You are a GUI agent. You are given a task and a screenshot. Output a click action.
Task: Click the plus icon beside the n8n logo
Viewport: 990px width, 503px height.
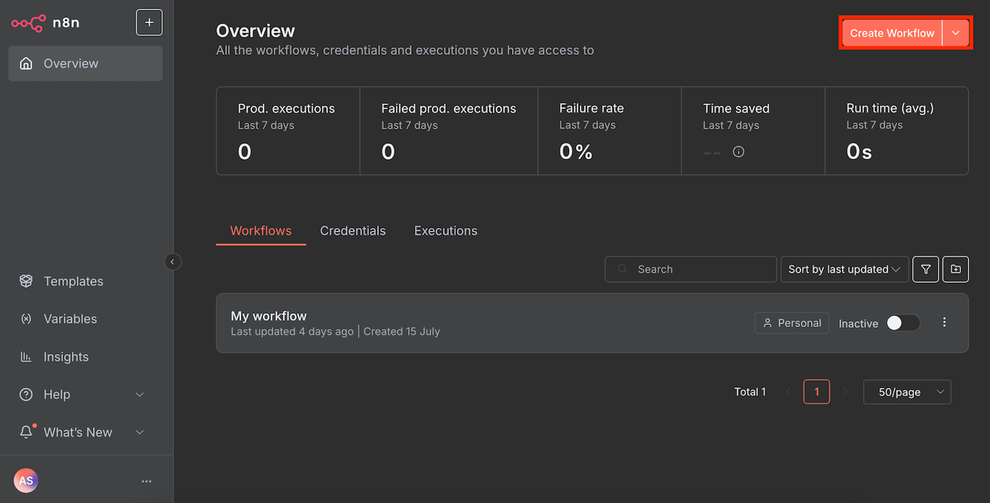point(149,22)
